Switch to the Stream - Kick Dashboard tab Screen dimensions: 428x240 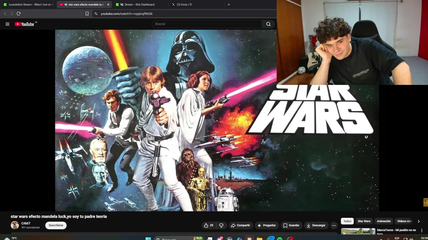click(x=139, y=4)
